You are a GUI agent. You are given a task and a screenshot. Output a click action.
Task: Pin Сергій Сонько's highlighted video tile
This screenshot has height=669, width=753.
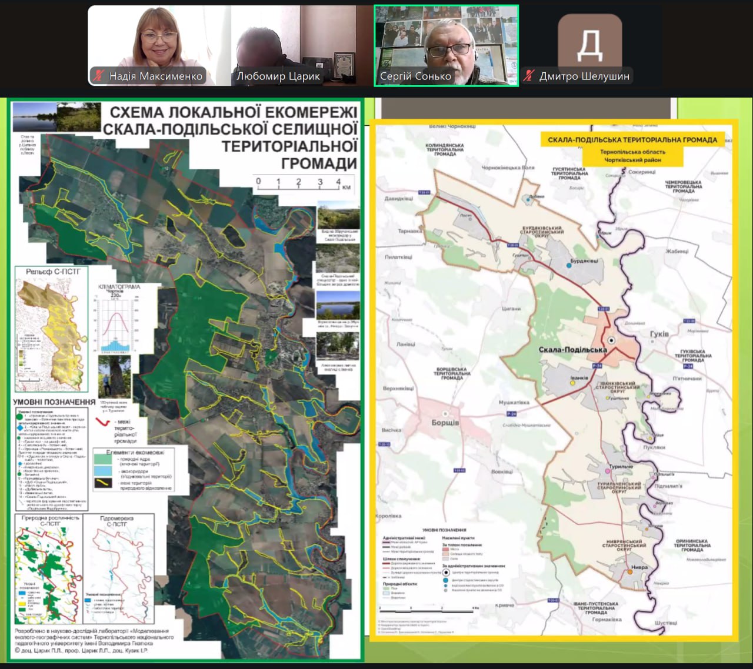(447, 46)
